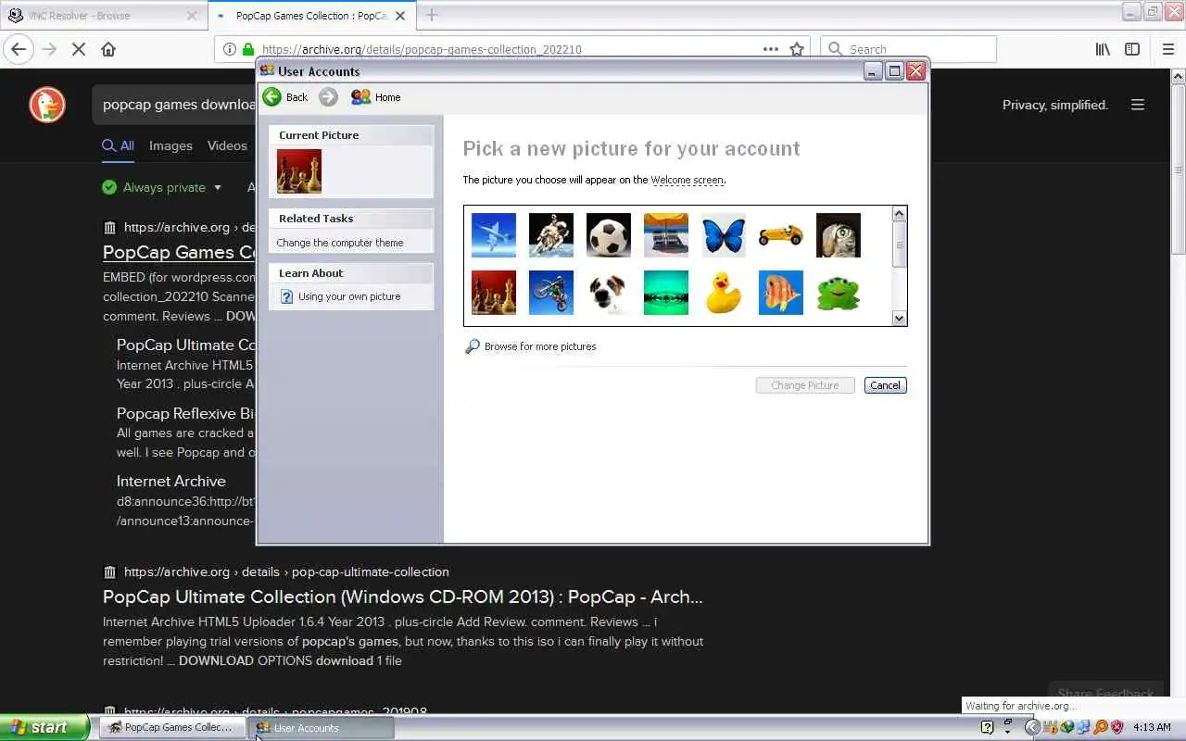Click the taskbar clock showing 4:13 AM
The image size is (1186, 741).
click(1152, 728)
